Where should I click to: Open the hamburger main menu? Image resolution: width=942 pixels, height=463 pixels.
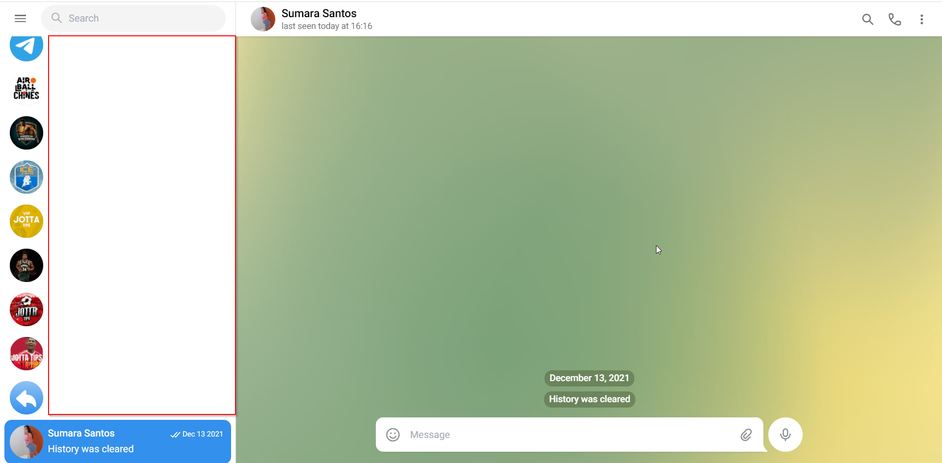(x=20, y=19)
